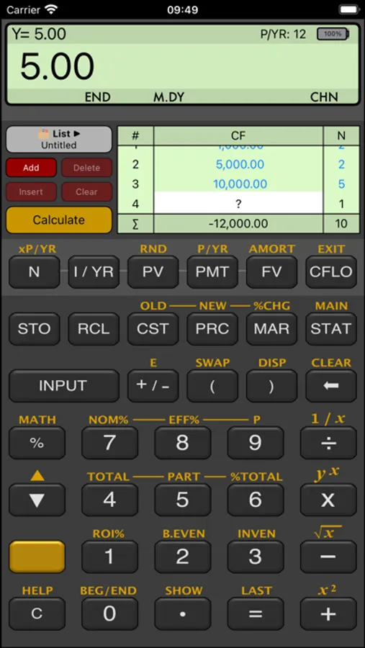The height and width of the screenshot is (648, 365).
Task: Tap digit 7 key
Action: tap(109, 443)
